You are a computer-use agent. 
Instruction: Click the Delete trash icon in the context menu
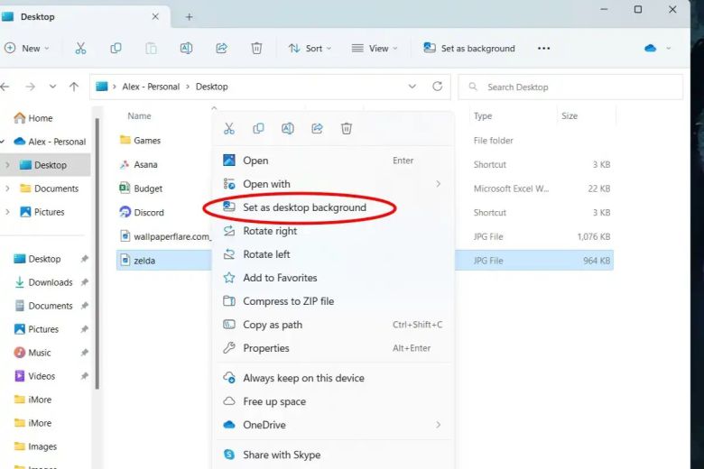[347, 129]
